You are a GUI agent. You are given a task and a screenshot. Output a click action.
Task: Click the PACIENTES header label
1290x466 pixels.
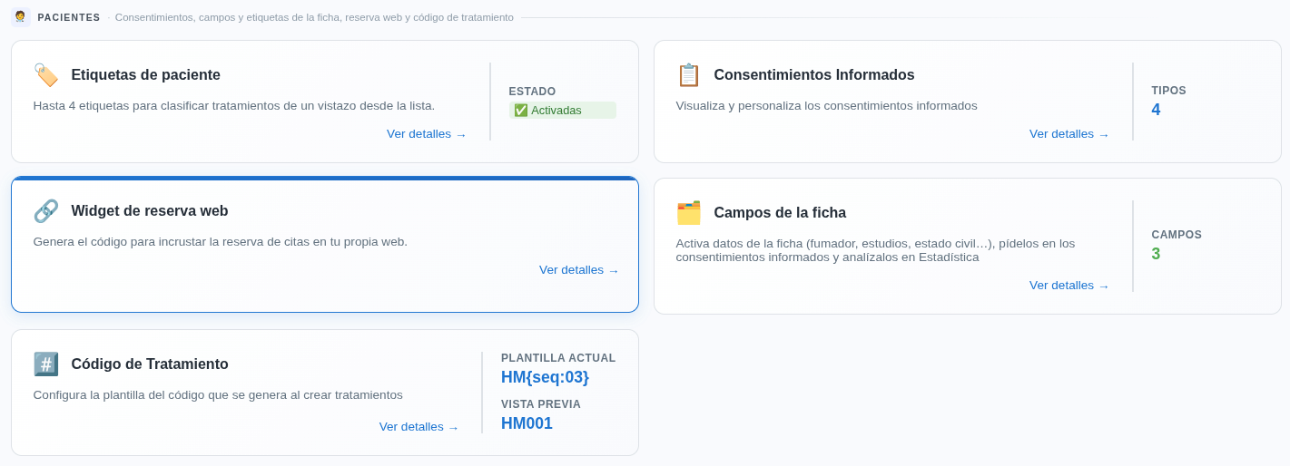(x=69, y=17)
